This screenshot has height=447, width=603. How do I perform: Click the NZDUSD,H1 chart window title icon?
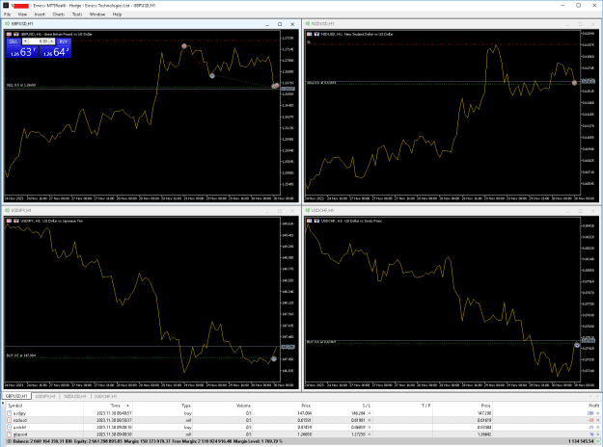(x=308, y=24)
